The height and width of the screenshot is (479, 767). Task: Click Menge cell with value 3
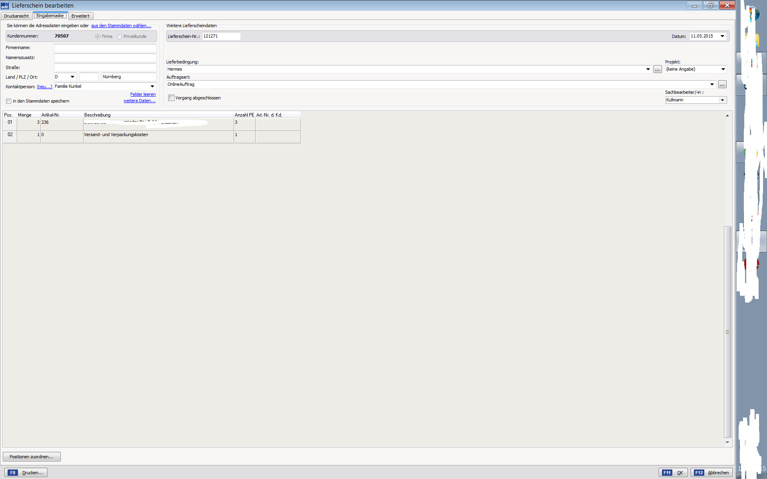click(28, 124)
